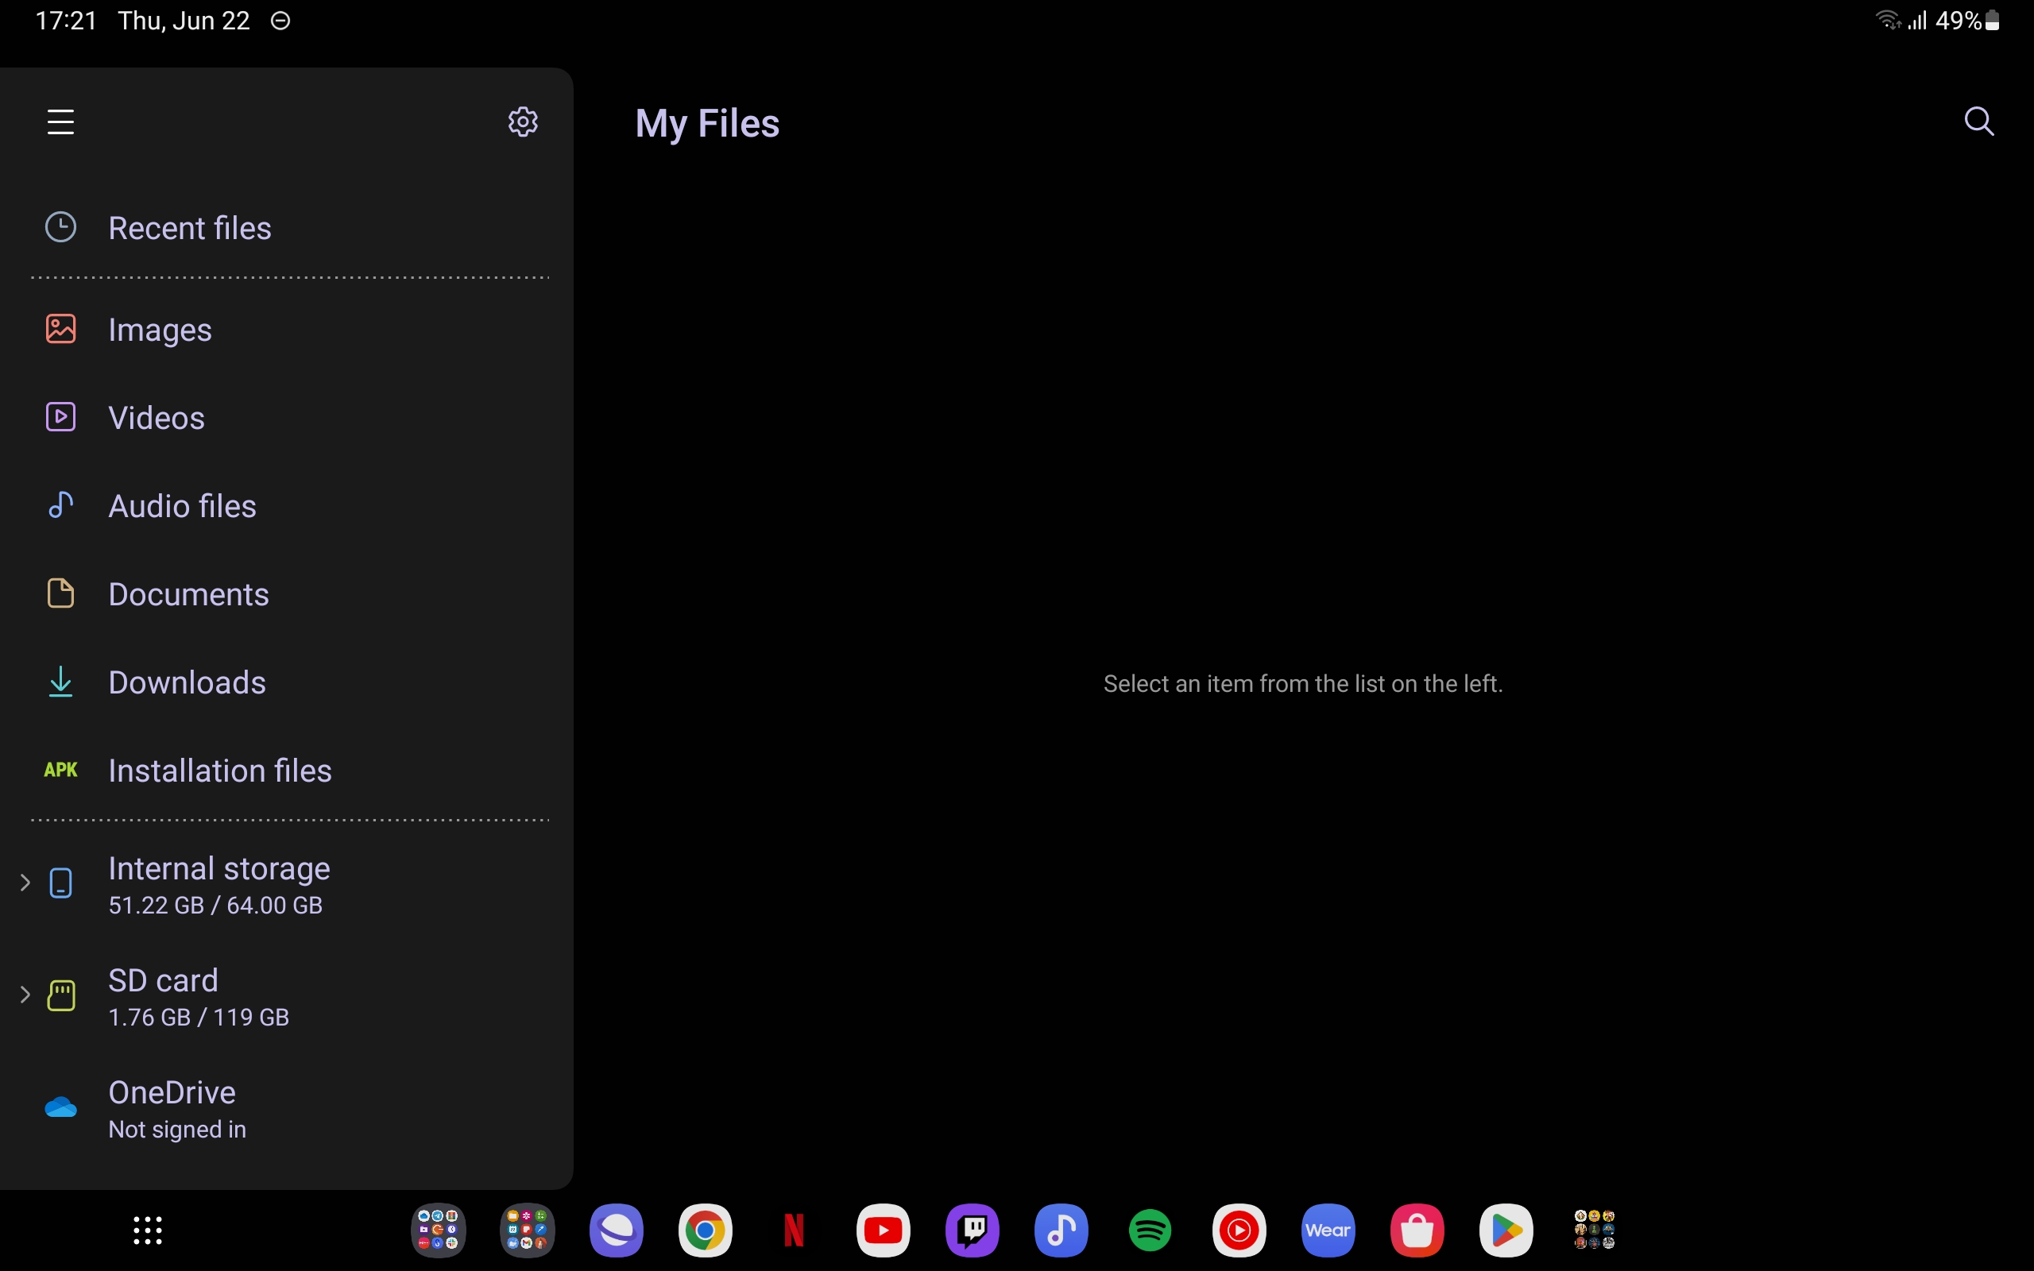Screen dimensions: 2034x1271
Task: Launch Netflix from the taskbar
Action: [x=794, y=1230]
